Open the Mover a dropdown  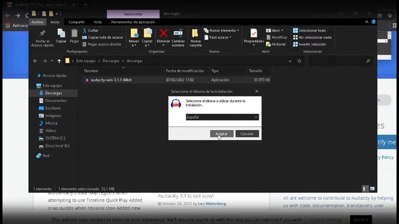click(x=134, y=43)
